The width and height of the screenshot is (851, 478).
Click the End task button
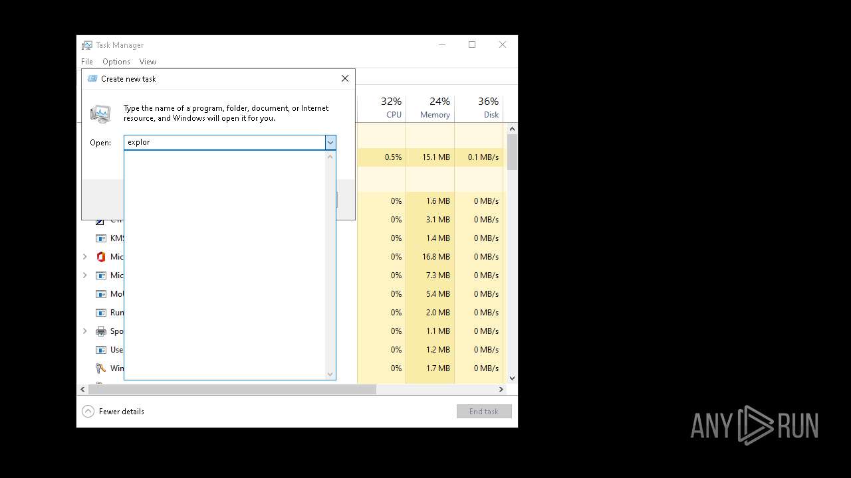coord(484,412)
